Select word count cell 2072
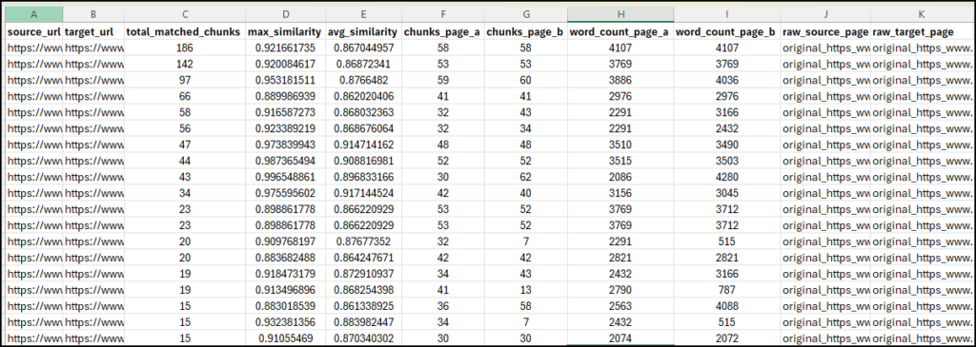This screenshot has width=976, height=347. 727,338
